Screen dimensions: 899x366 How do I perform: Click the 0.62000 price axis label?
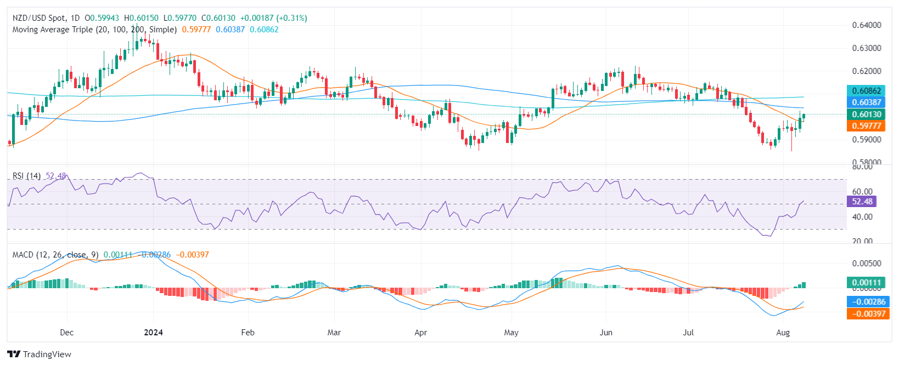(867, 71)
